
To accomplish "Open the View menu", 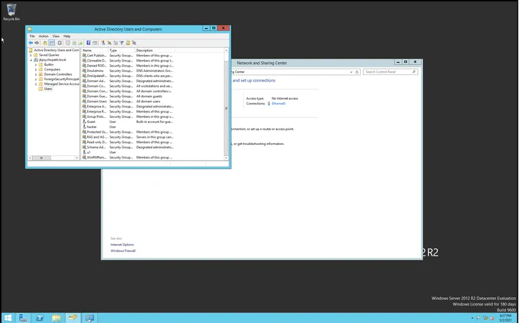I will [x=56, y=36].
